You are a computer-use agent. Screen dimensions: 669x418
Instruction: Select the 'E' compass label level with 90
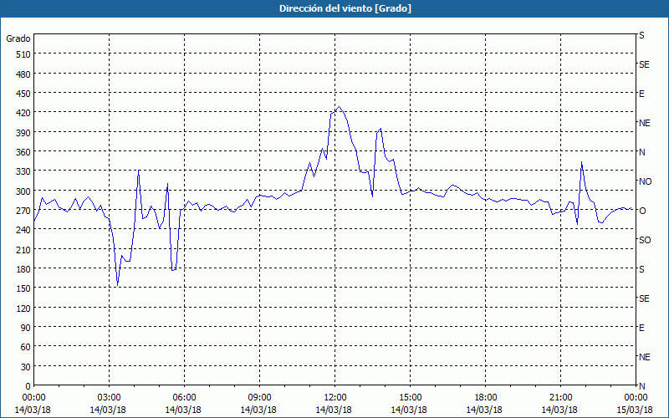tap(641, 328)
